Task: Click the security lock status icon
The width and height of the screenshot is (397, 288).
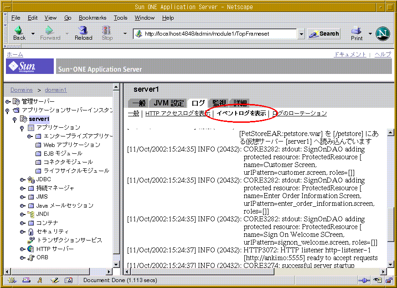Action: click(x=389, y=280)
